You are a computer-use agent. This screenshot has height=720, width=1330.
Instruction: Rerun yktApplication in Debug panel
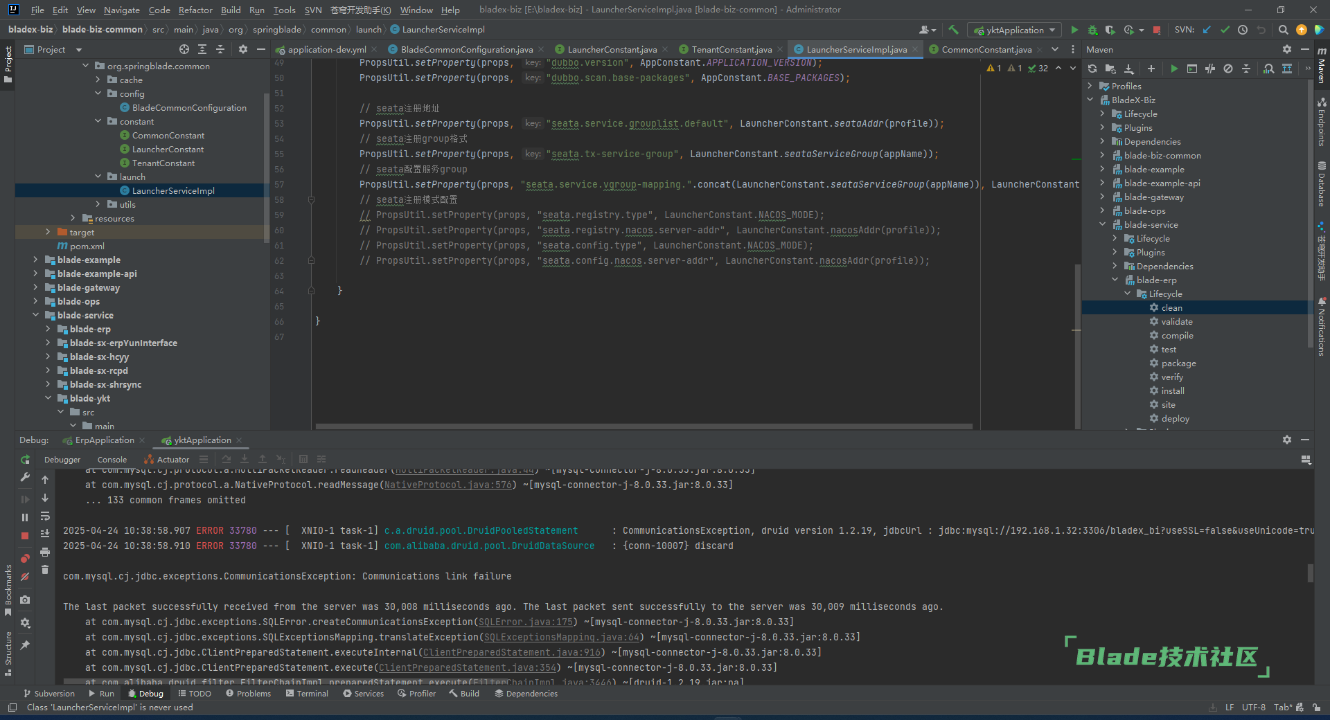[25, 459]
